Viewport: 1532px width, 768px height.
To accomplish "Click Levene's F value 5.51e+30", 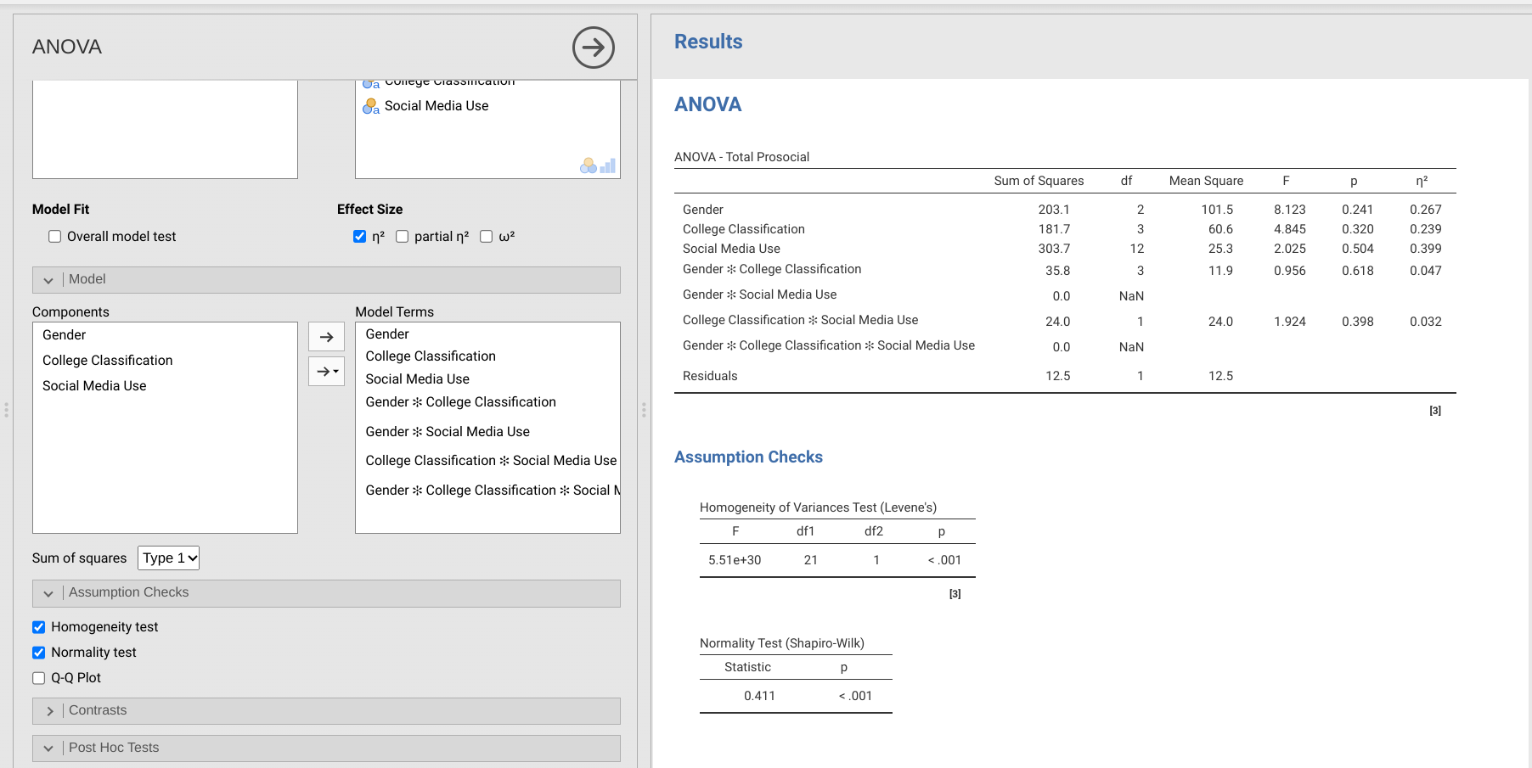I will pyautogui.click(x=735, y=560).
